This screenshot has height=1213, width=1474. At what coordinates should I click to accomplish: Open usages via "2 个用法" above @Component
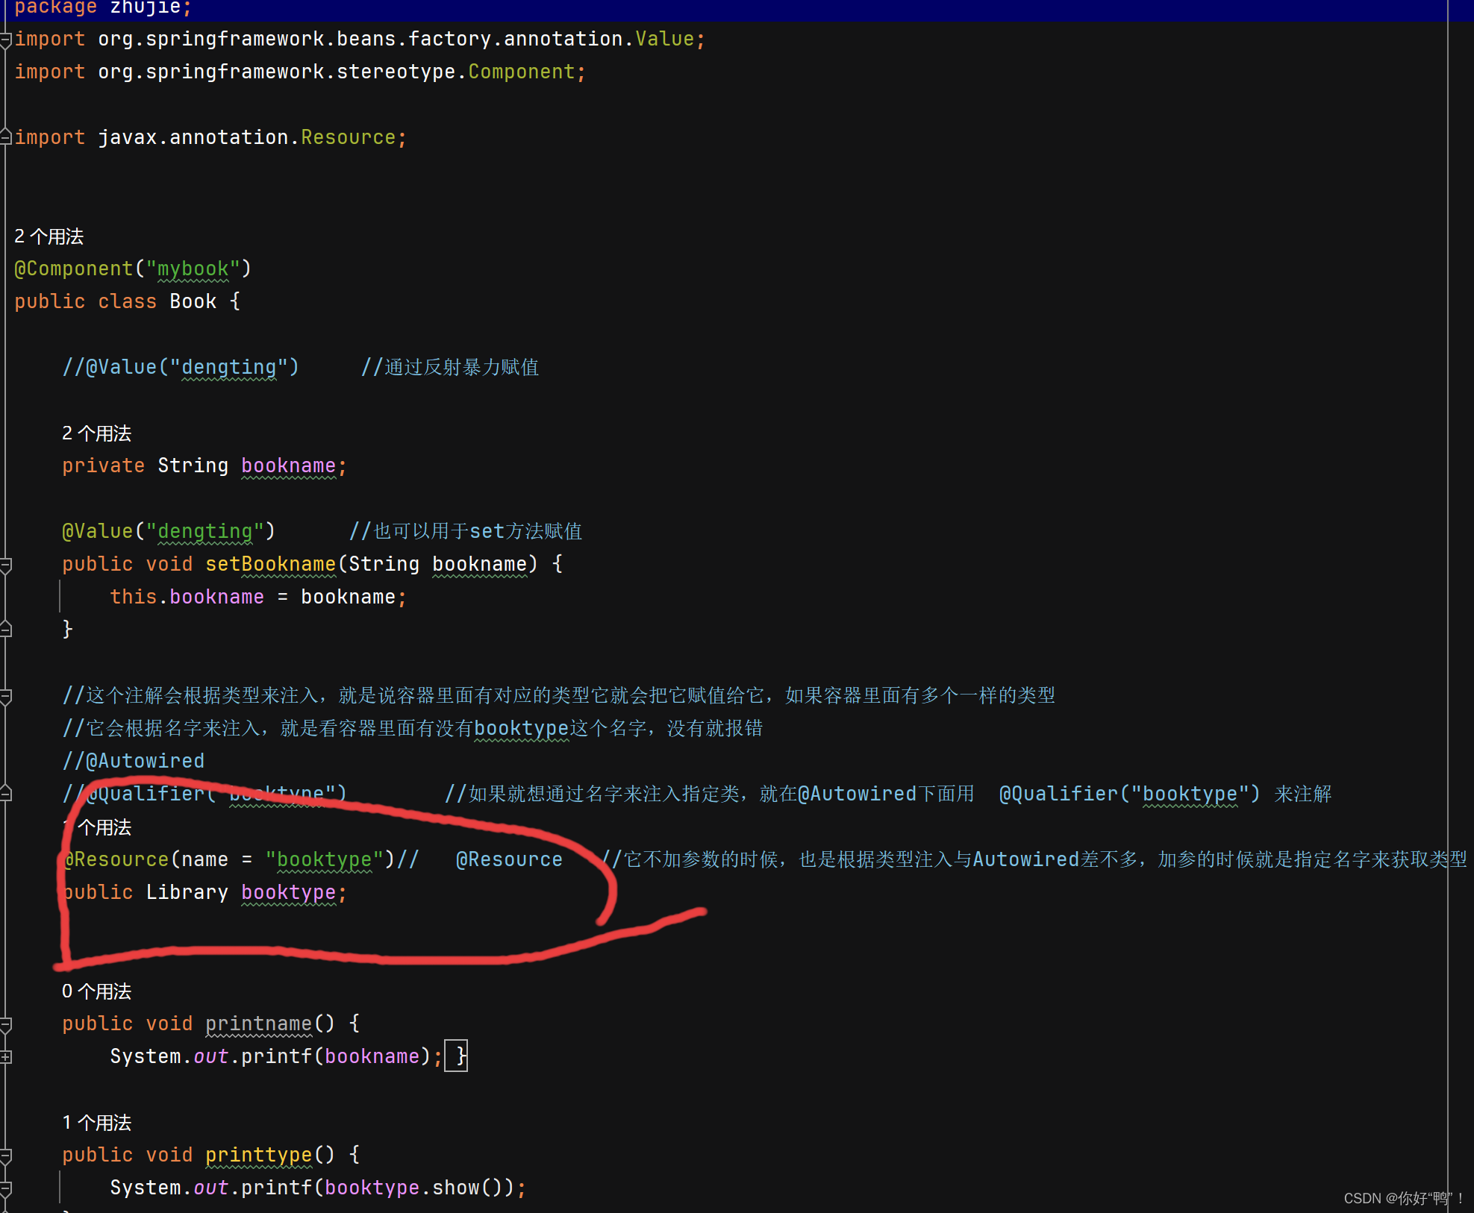pos(48,236)
